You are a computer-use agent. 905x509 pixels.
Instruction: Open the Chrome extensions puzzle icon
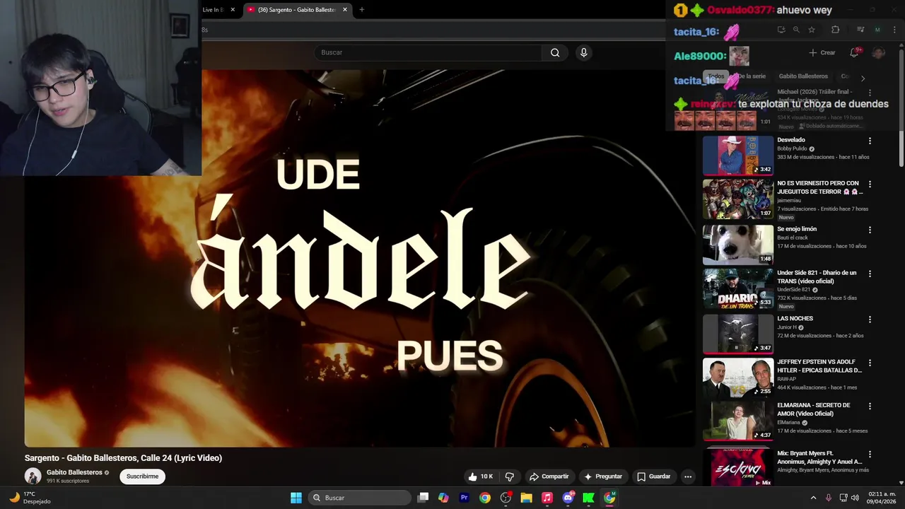tap(835, 30)
